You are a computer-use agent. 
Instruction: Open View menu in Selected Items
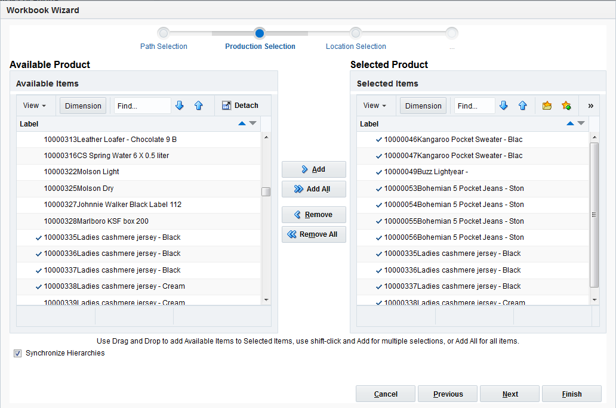coord(374,106)
